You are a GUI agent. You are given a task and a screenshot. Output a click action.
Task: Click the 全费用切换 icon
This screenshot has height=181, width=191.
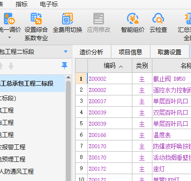pos(67,19)
